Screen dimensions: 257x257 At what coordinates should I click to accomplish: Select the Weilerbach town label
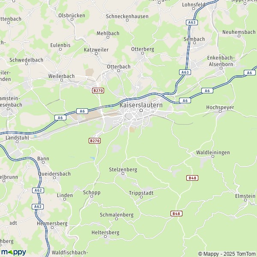click(x=61, y=76)
